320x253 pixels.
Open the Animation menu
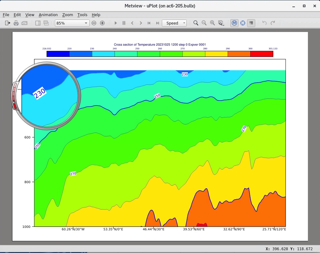tap(48, 15)
